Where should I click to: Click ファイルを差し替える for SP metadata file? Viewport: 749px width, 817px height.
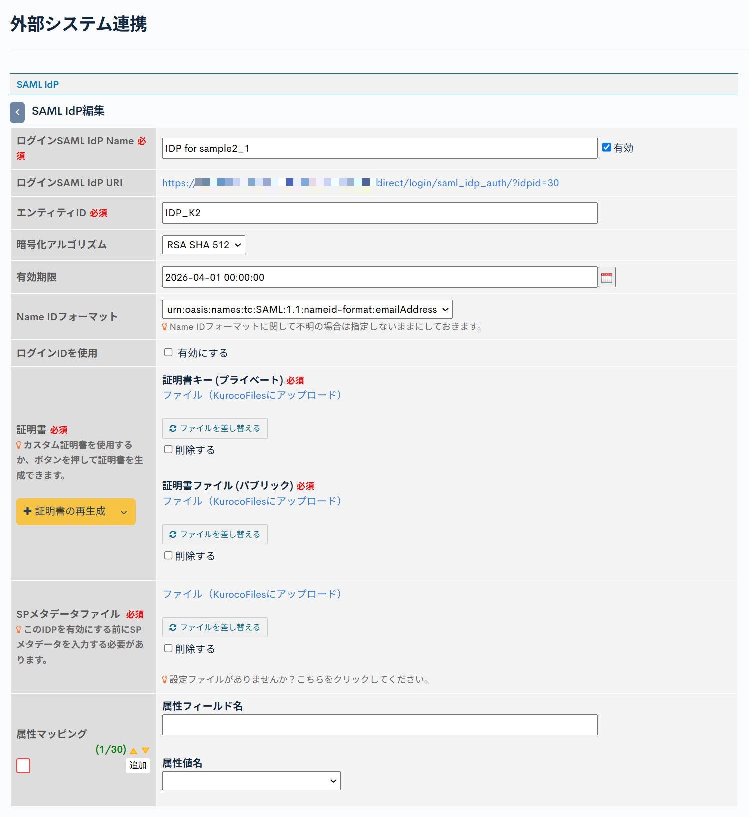click(215, 628)
